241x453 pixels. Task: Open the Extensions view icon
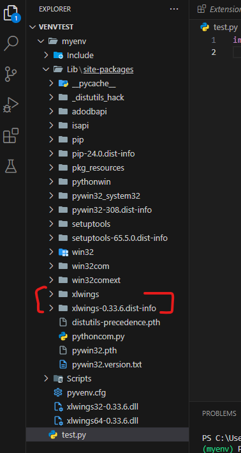[x=11, y=135]
